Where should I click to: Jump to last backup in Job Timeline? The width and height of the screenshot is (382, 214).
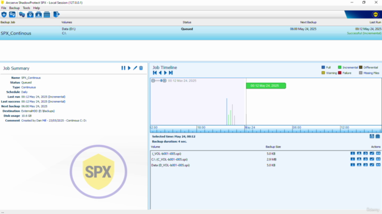tap(171, 73)
